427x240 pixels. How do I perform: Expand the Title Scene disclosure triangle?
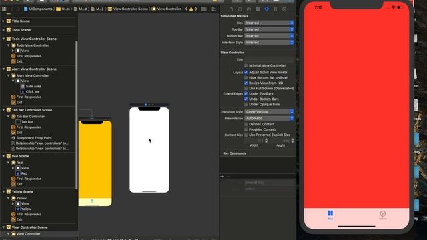3,21
